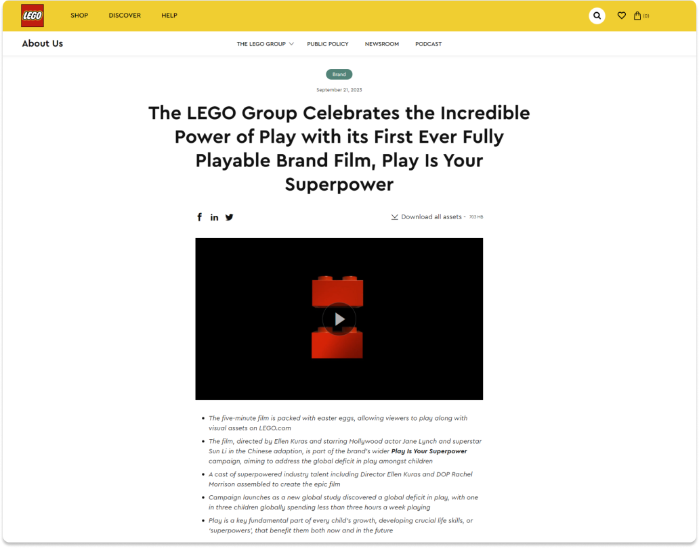Open Play Is Your Superpower link
699x548 pixels.
[x=429, y=451]
